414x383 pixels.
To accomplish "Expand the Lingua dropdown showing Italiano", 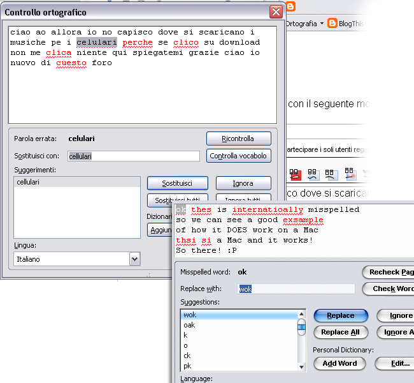I will click(134, 259).
